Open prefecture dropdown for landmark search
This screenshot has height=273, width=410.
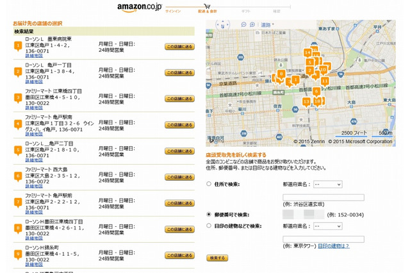tap(327, 226)
